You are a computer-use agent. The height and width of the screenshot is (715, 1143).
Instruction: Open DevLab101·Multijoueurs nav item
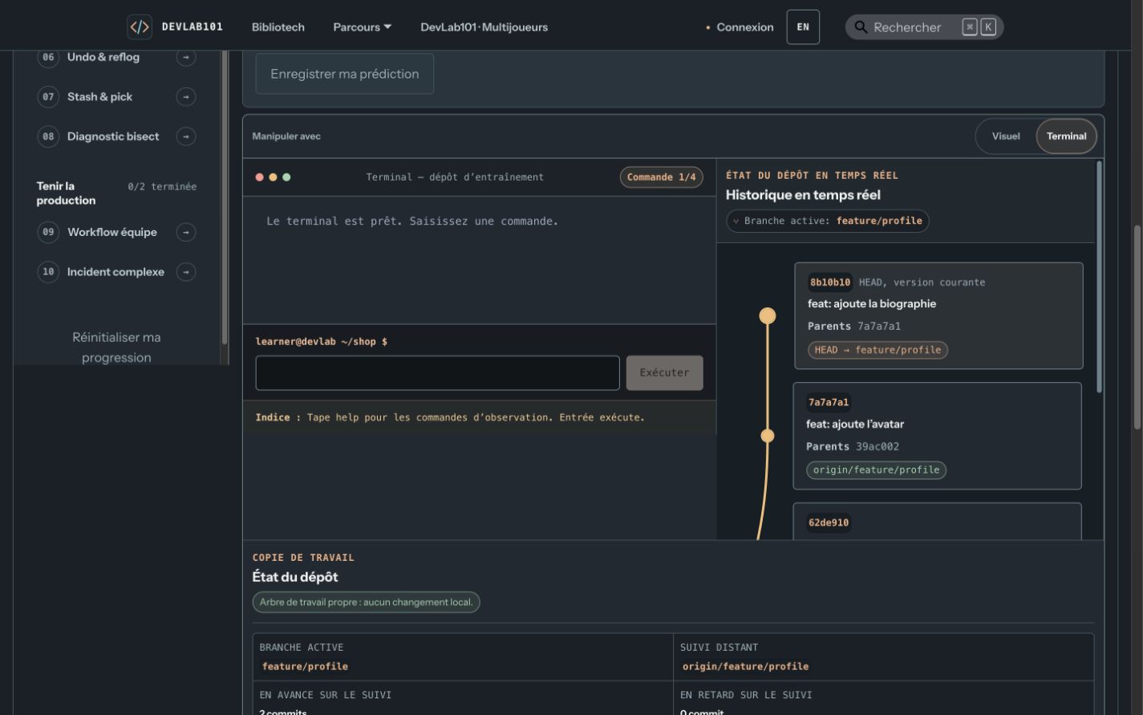(484, 26)
